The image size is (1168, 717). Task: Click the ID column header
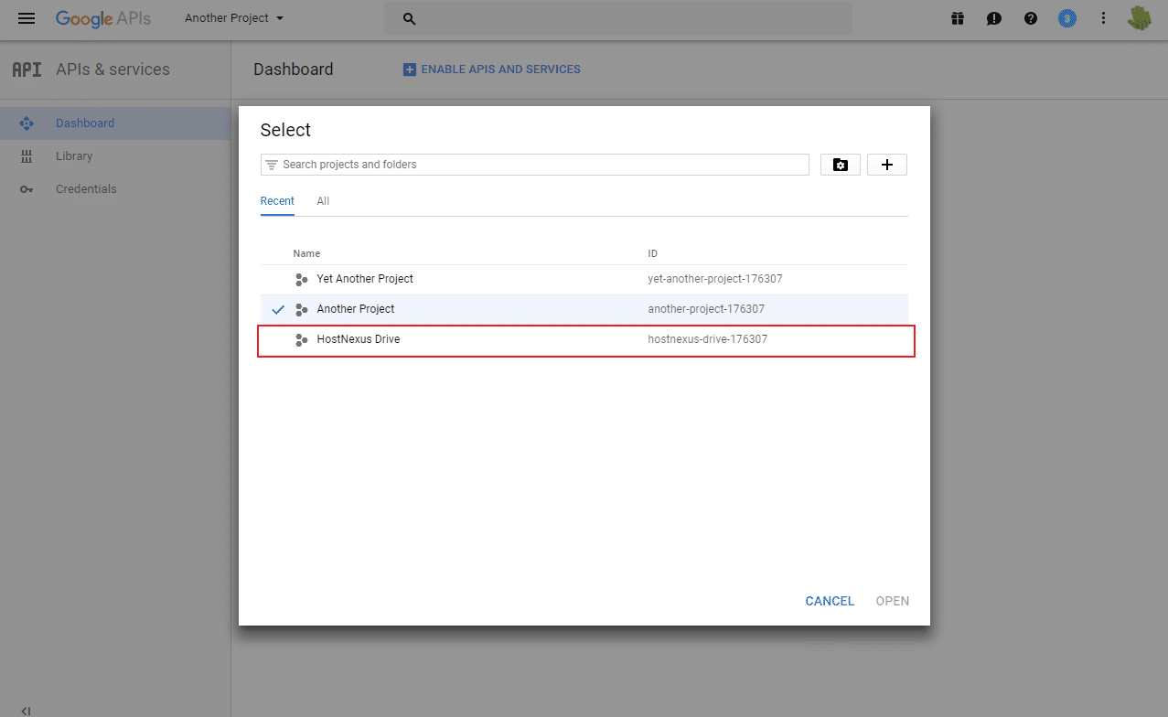pyautogui.click(x=652, y=253)
